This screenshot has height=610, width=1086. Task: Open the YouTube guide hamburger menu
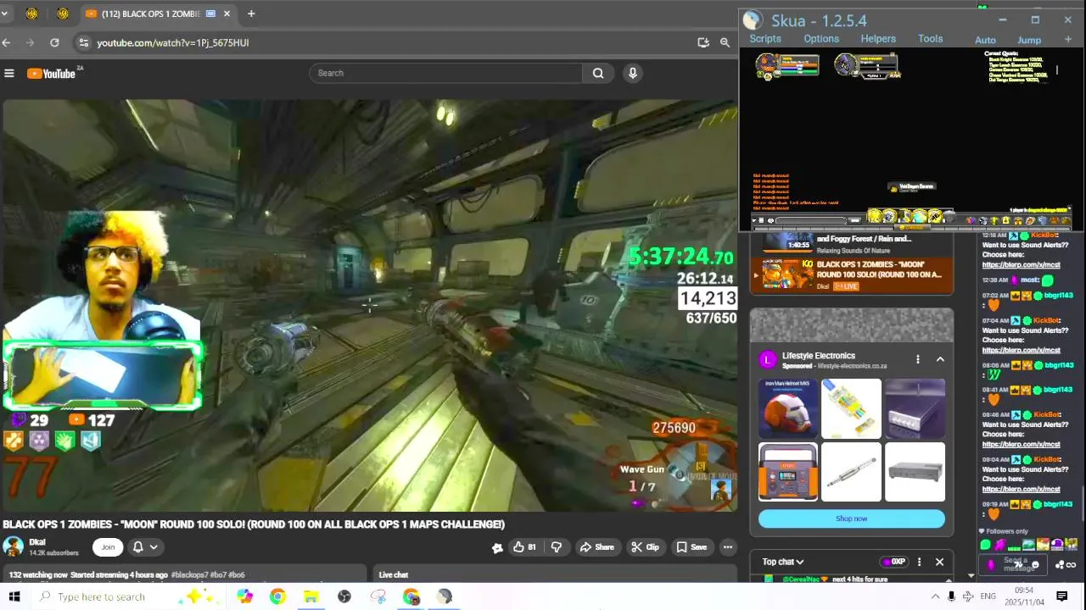pos(9,73)
